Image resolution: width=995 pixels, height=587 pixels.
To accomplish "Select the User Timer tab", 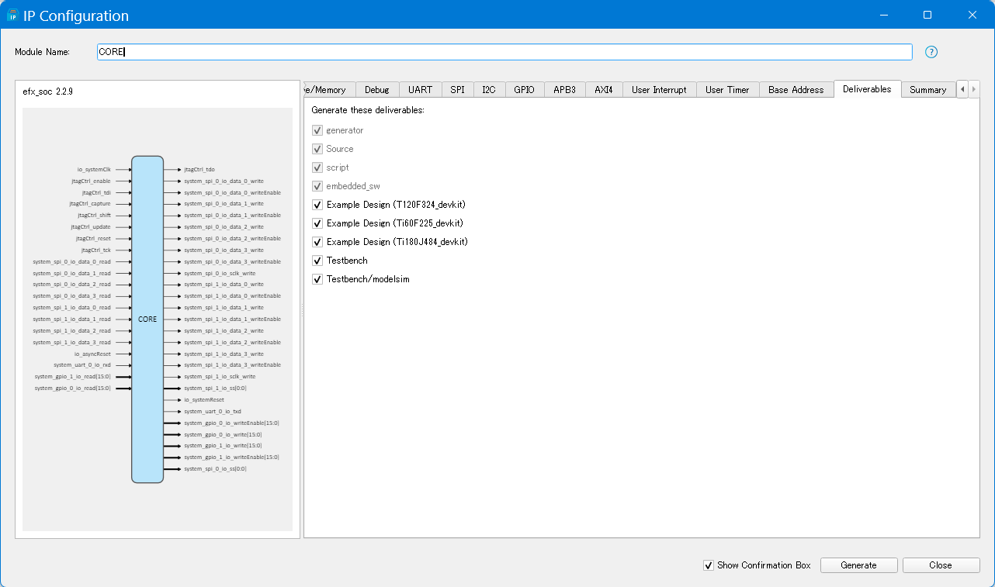I will pos(726,90).
